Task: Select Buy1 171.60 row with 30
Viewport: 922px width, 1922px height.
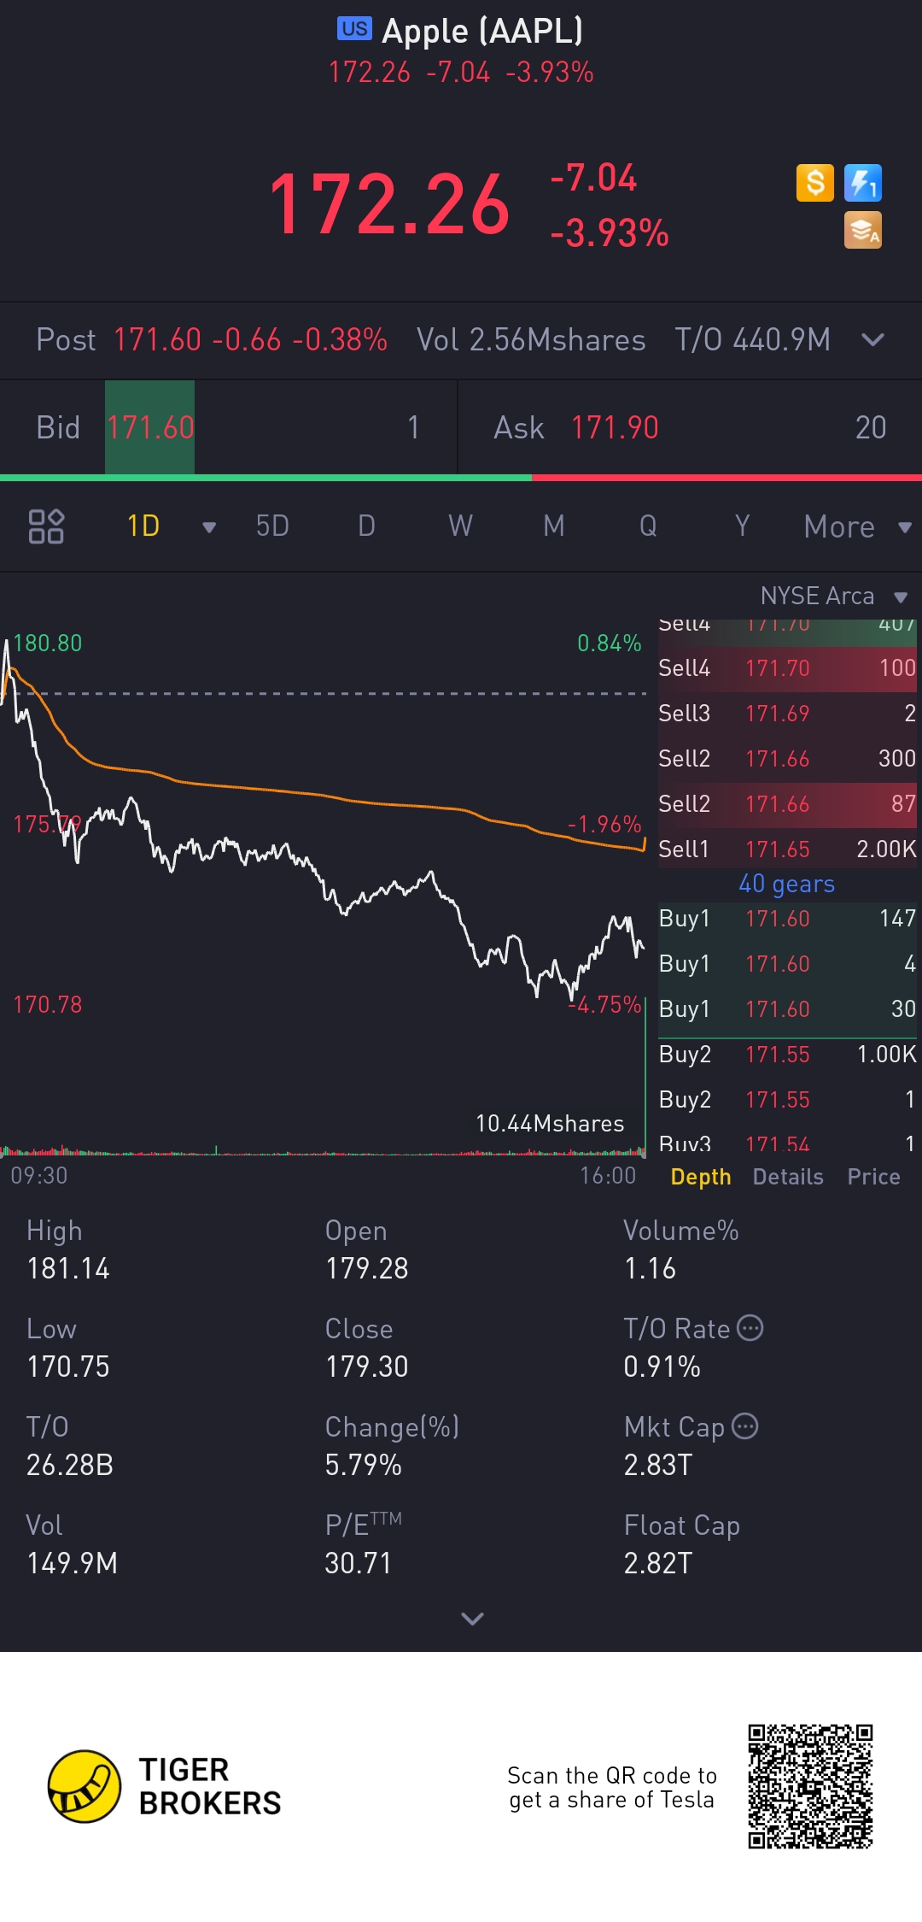Action: [787, 1009]
